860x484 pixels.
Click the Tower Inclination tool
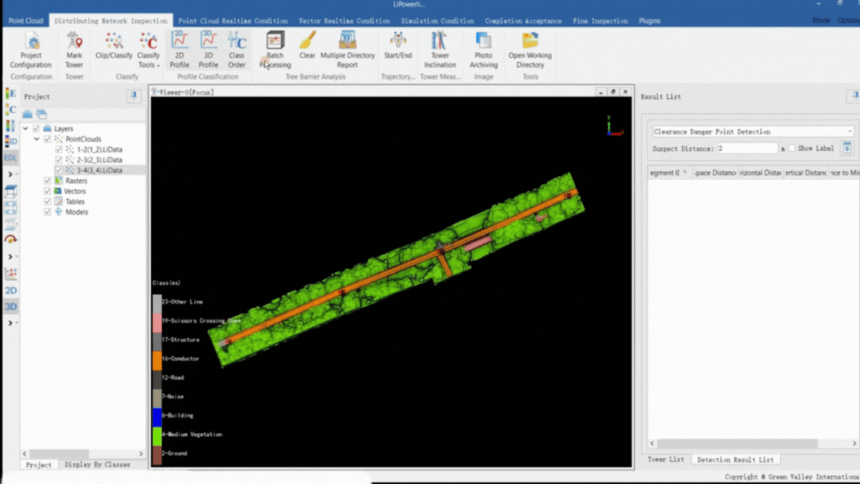click(x=440, y=49)
